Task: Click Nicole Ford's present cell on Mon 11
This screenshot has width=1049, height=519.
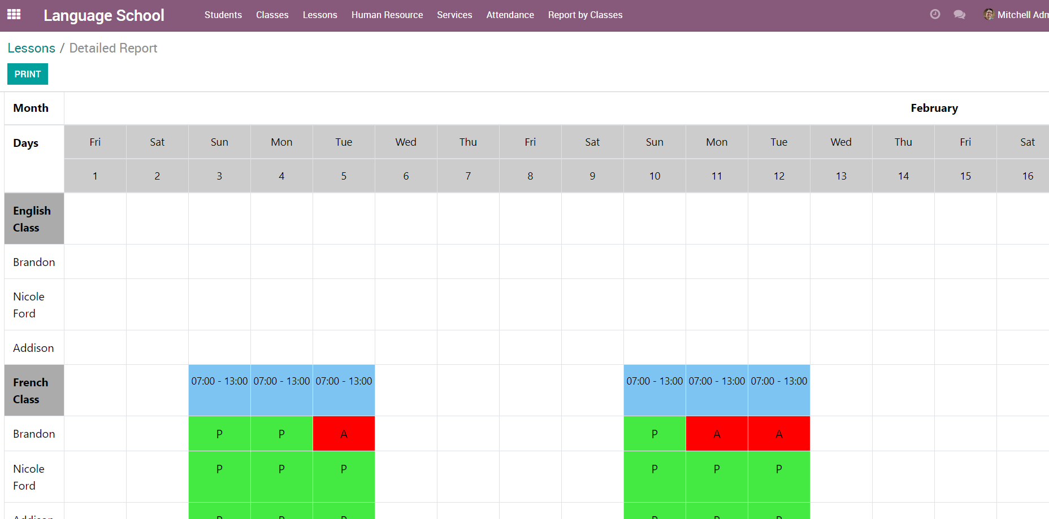Action: pos(717,476)
